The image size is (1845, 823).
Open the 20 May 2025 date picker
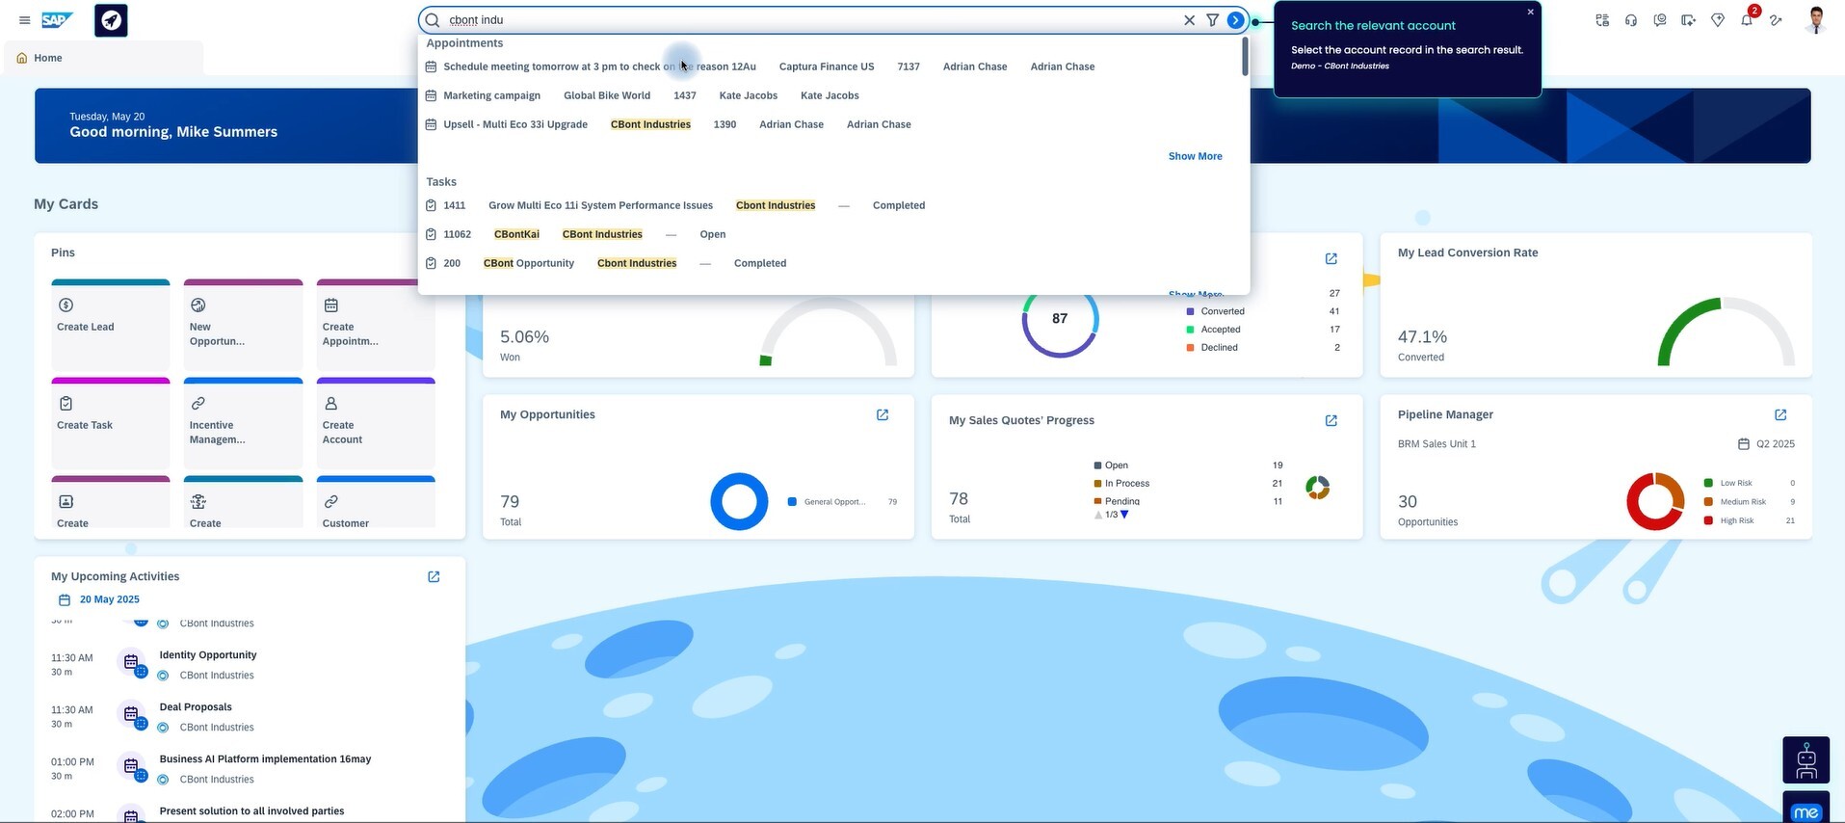tap(109, 599)
